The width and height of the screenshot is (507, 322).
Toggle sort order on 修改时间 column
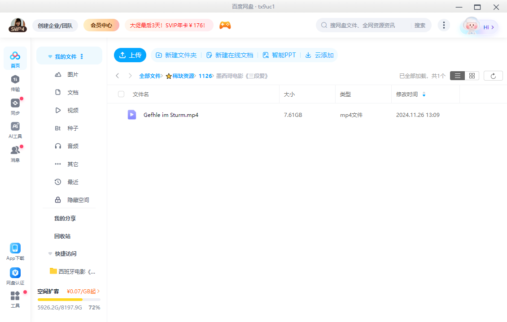tap(424, 94)
